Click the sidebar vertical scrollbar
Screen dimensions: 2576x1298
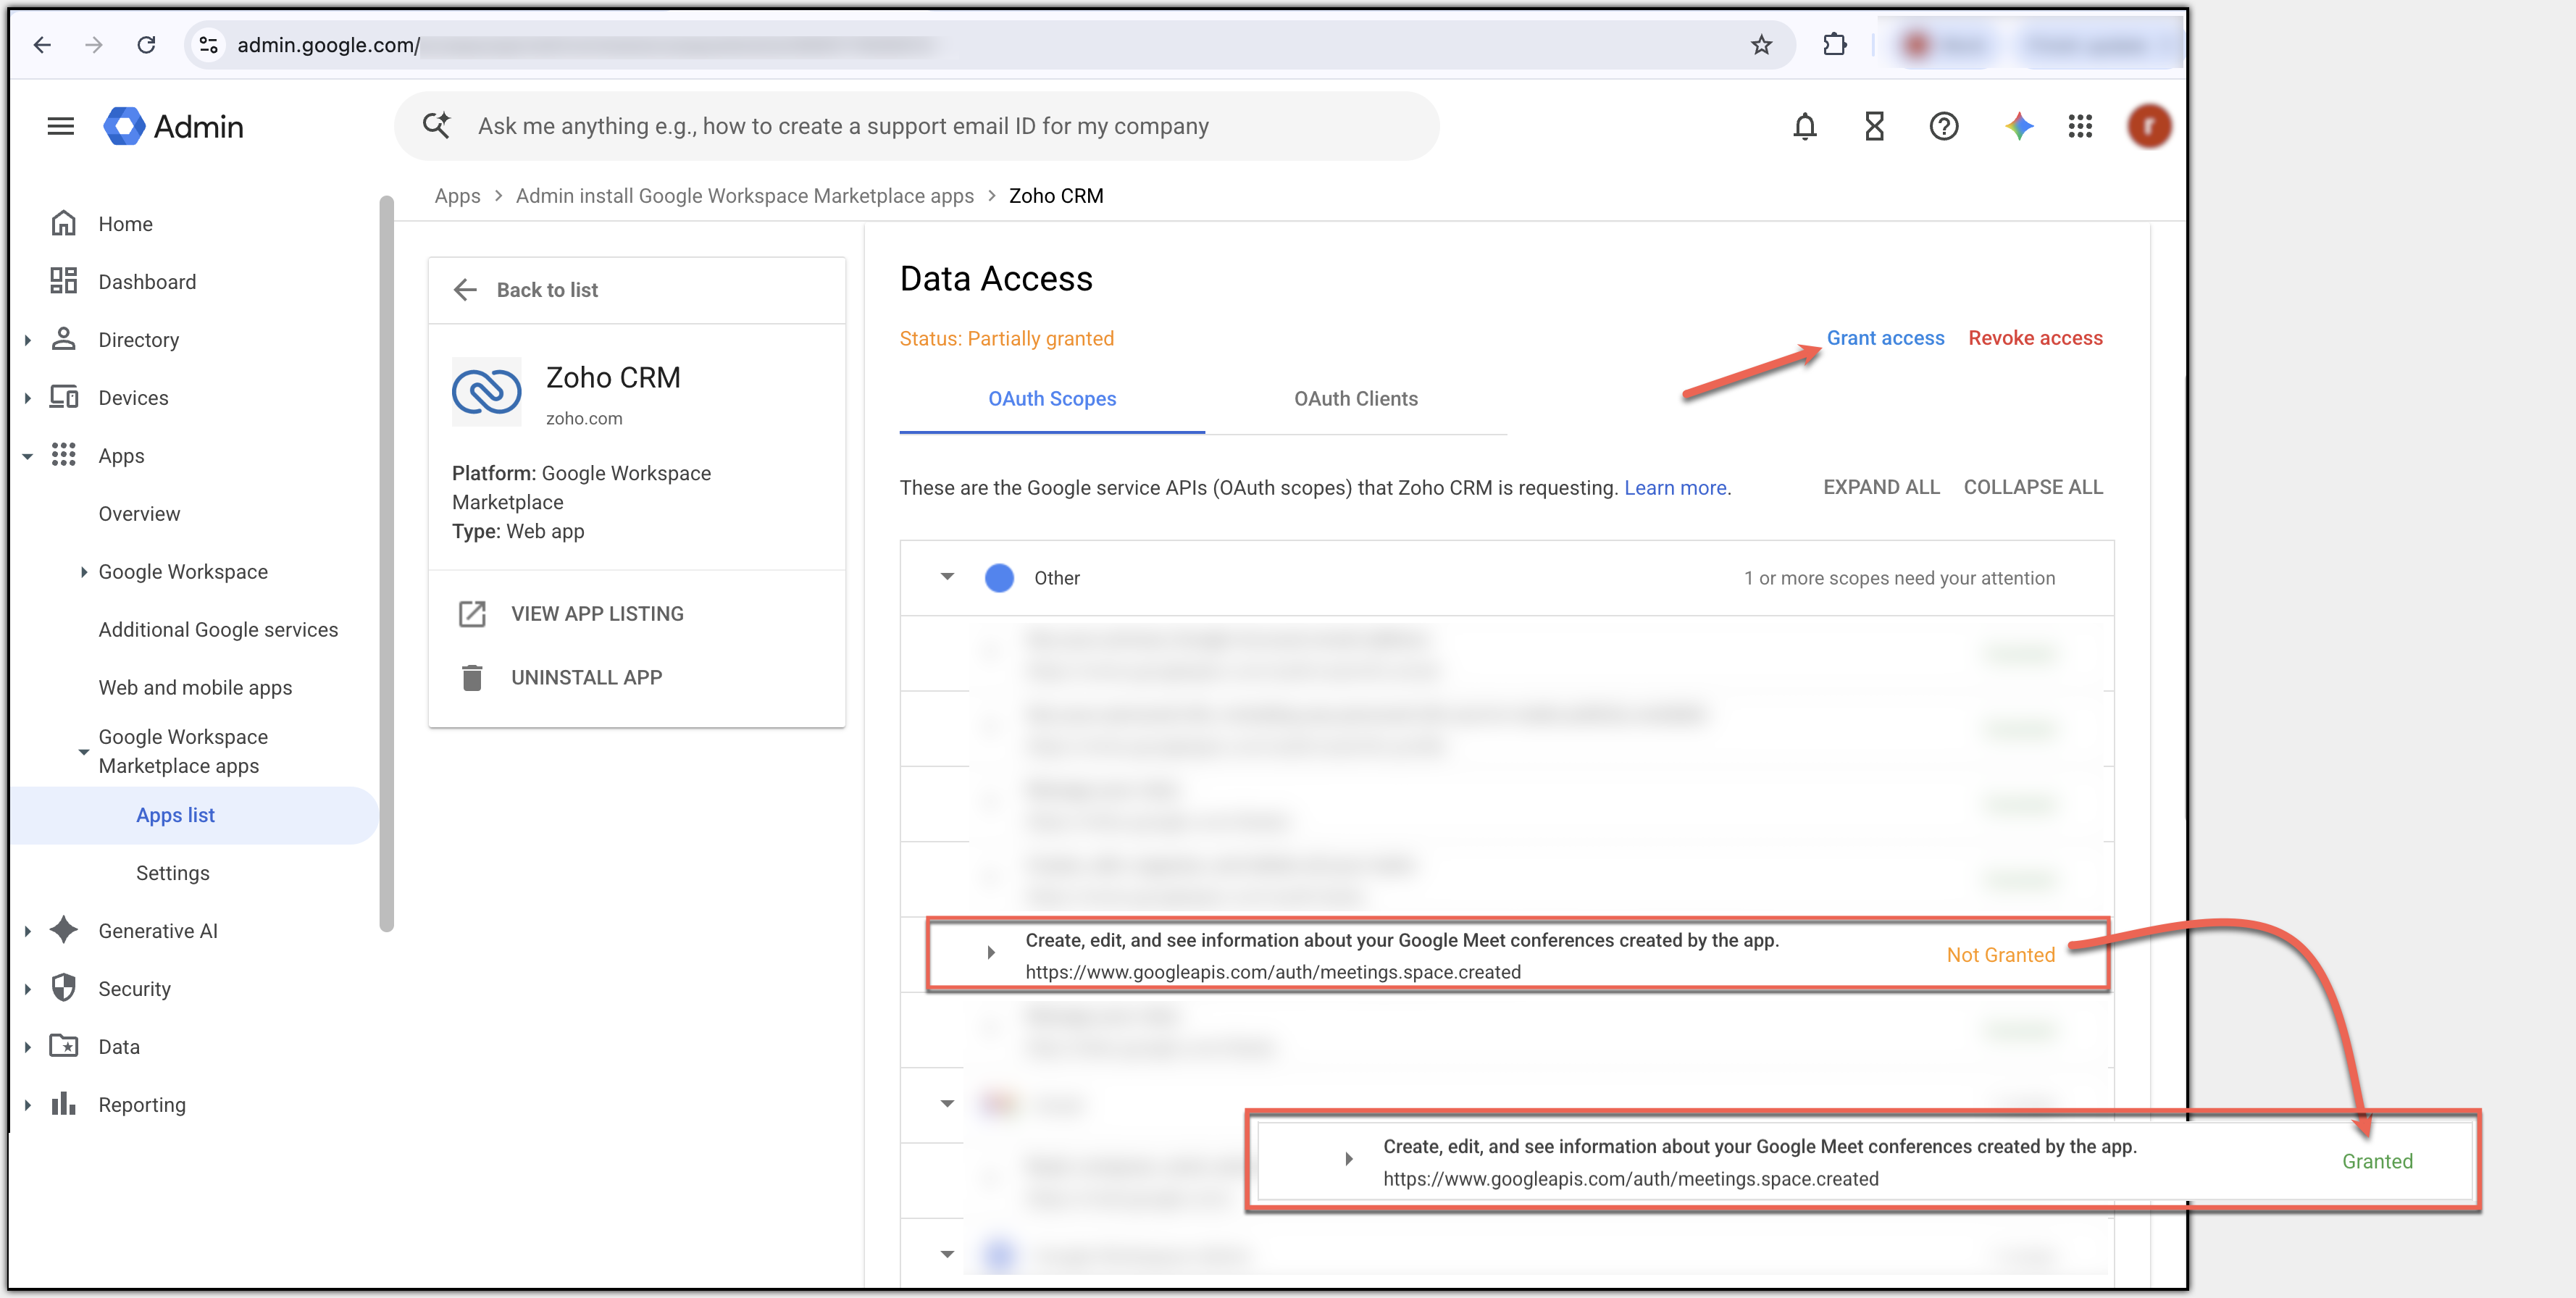387,563
